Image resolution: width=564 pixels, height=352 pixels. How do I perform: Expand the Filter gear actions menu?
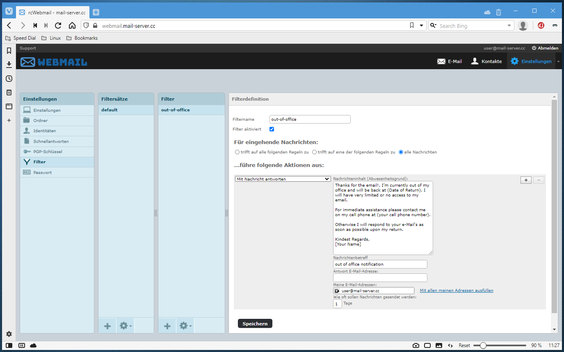pyautogui.click(x=185, y=326)
